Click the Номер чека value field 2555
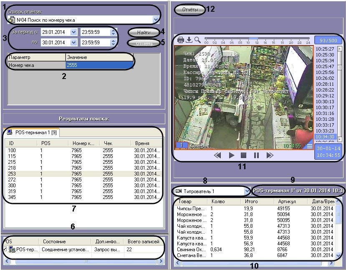The height and width of the screenshot is (270, 346). coord(99,65)
